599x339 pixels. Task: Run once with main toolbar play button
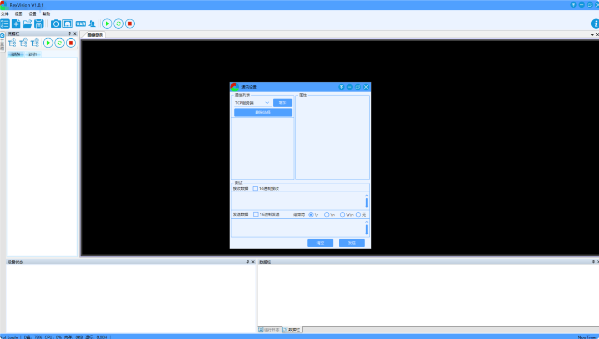[x=107, y=24]
